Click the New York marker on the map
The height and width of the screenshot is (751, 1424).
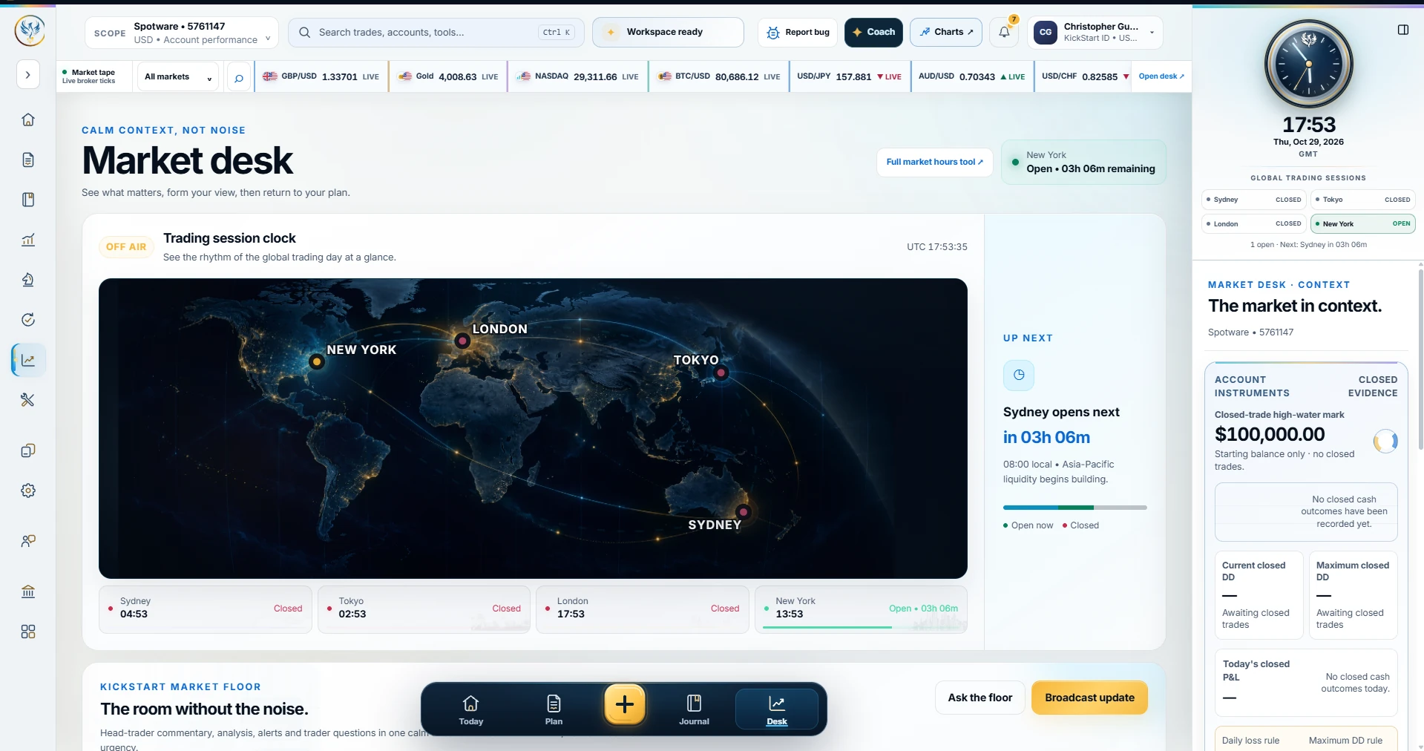click(317, 361)
